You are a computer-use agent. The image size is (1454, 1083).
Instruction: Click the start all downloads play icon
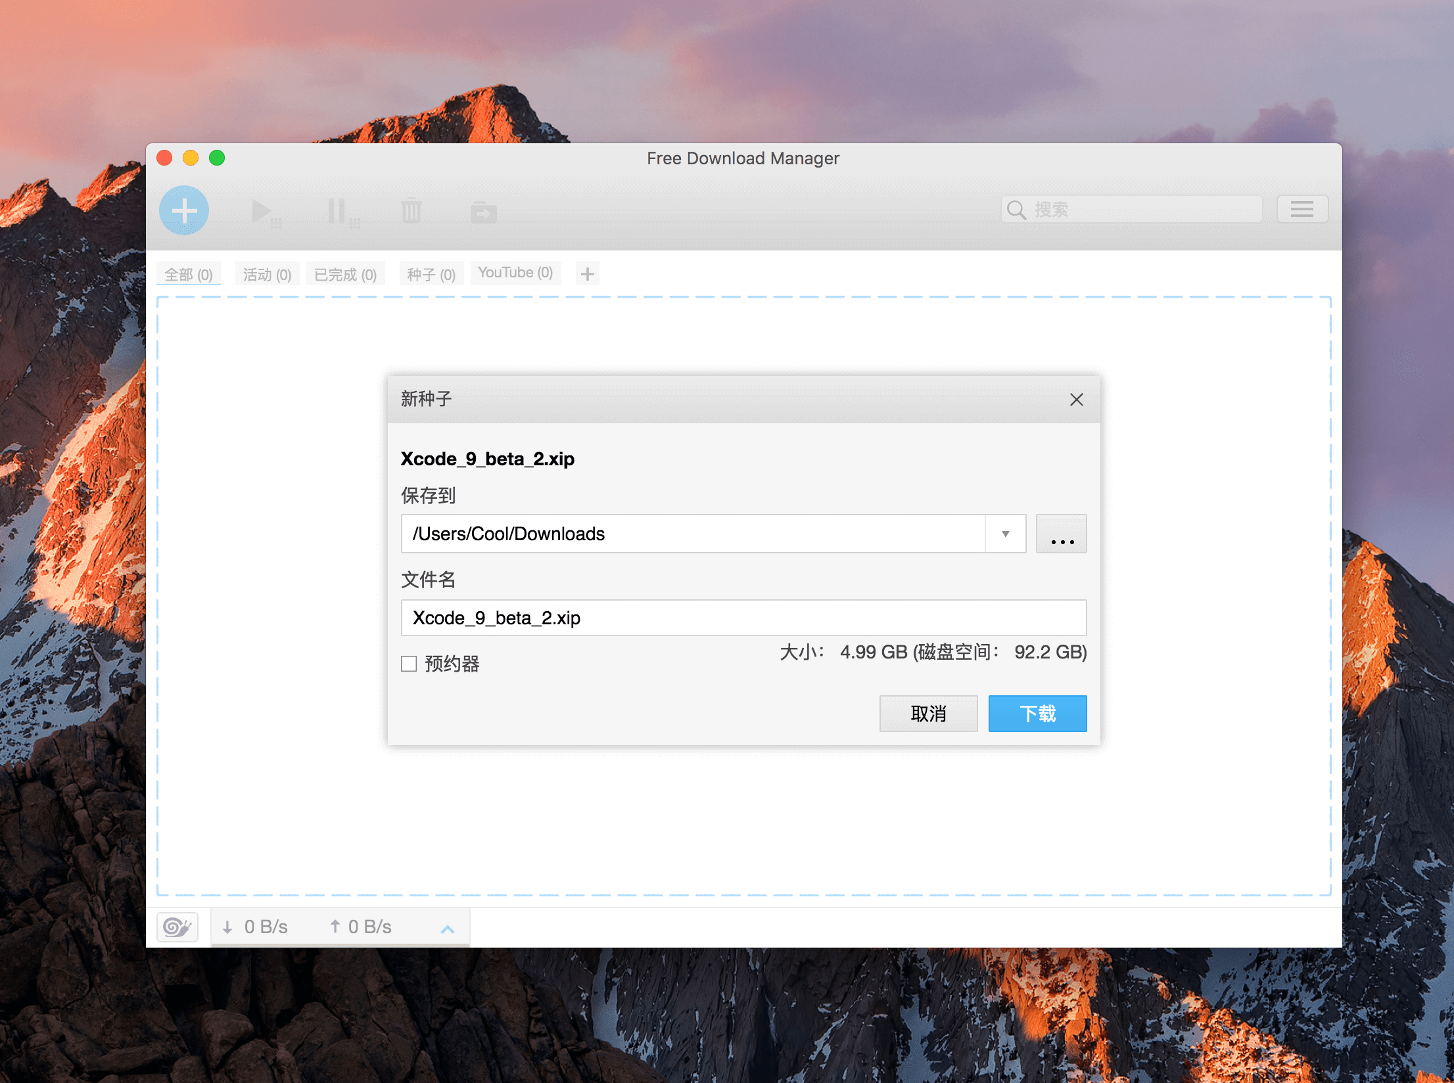point(263,212)
